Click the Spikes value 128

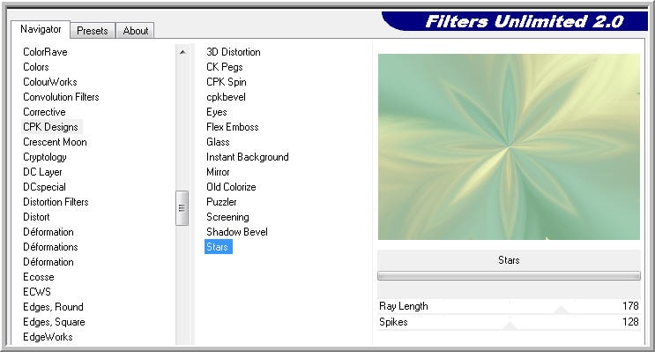[x=630, y=322]
